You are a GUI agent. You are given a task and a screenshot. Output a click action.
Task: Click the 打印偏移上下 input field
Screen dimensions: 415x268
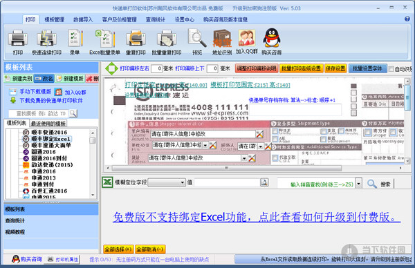[212, 68]
